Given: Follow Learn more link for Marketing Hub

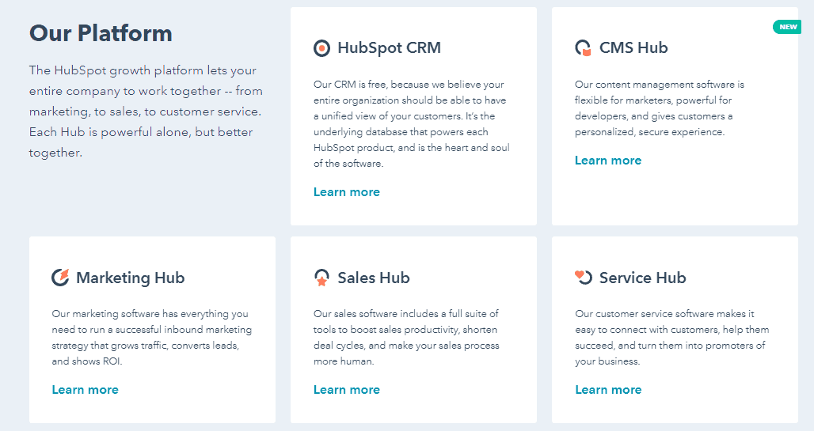Looking at the screenshot, I should (86, 390).
